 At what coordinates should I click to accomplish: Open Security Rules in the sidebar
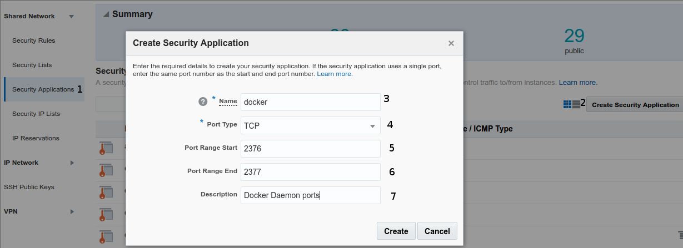pyautogui.click(x=33, y=41)
